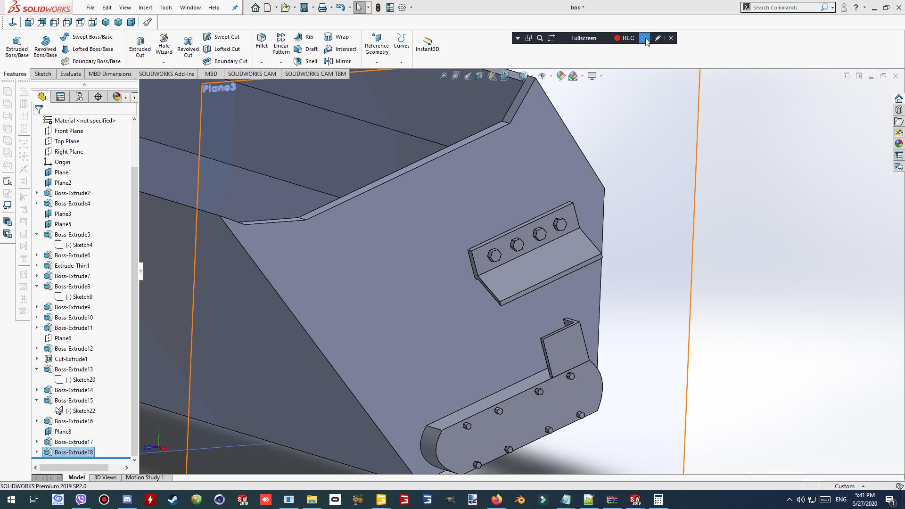Select the Lofted Cut tool

click(x=222, y=49)
